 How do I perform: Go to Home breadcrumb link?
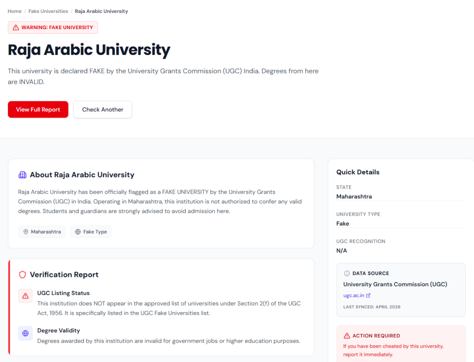click(x=14, y=11)
